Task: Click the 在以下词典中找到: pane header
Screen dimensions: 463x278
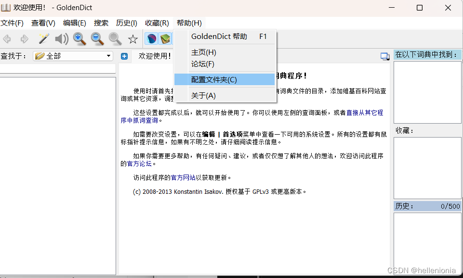Action: (x=427, y=54)
